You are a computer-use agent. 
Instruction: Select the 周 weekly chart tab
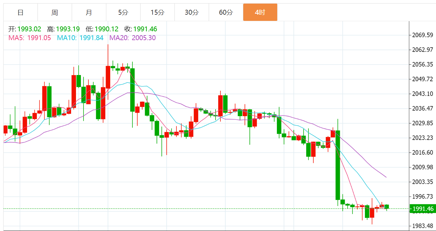tap(55, 12)
